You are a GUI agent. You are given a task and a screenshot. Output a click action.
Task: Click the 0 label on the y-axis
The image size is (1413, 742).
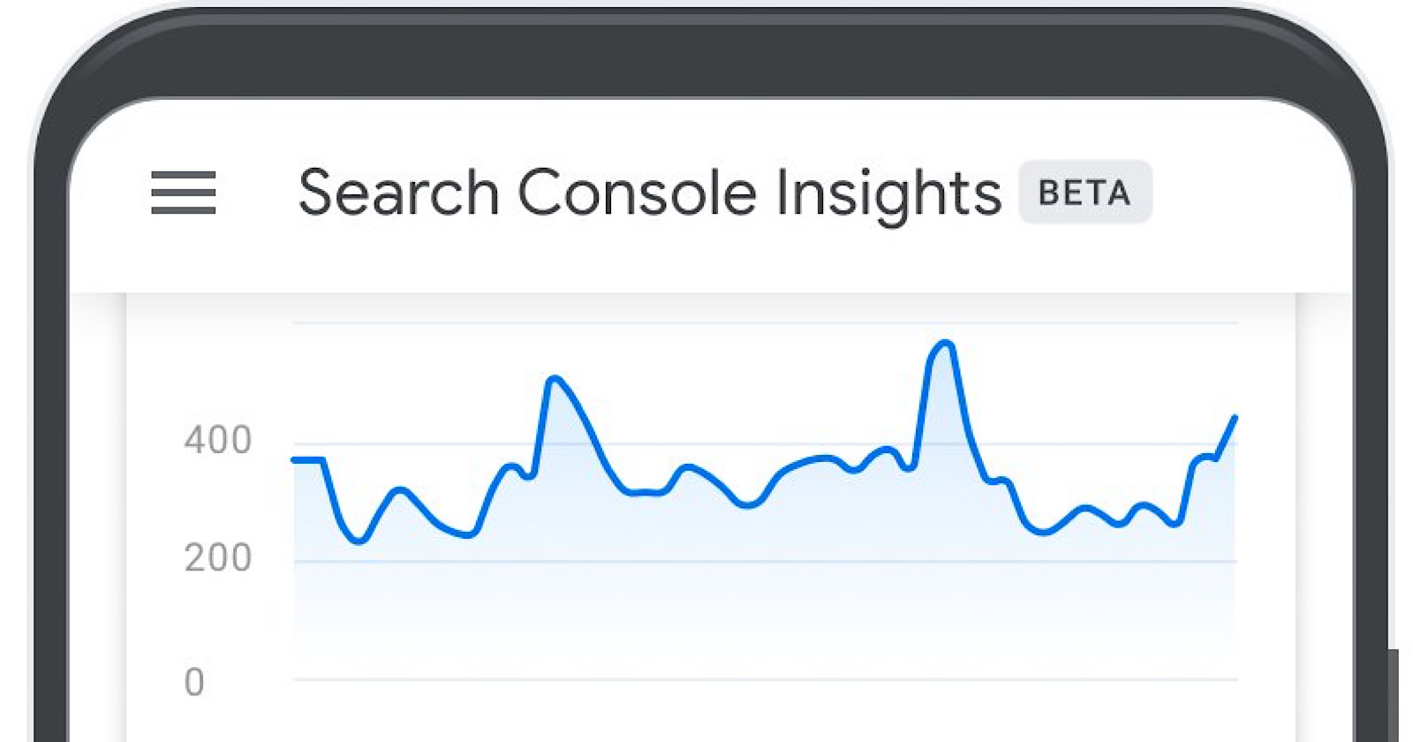coord(194,680)
